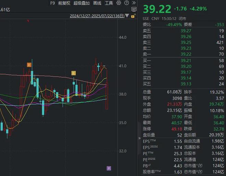
Task: Click the 换手 value 19.32%
Action: [x=217, y=92]
